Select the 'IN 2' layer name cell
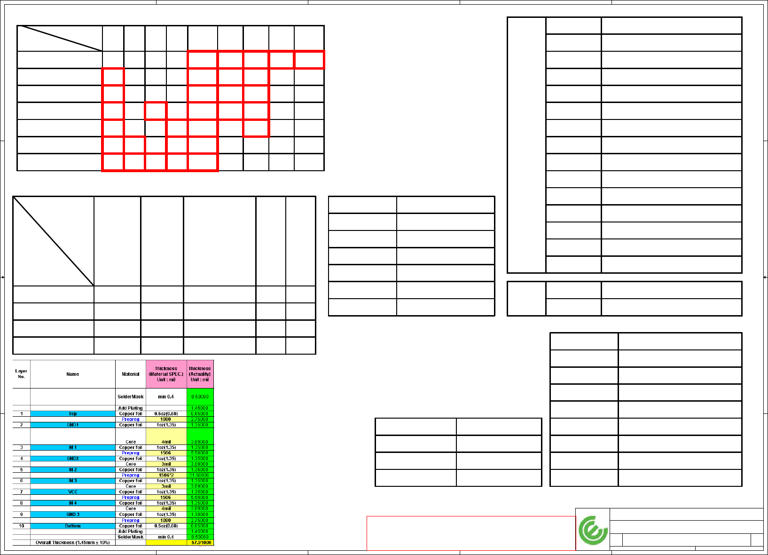Screen dimensions: 768x555 (73, 469)
